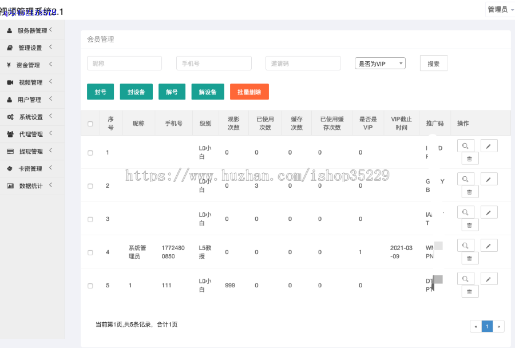Screen dimensions: 515x348
Task: Click the pencil edit icon in row 2
Action: coord(489,179)
